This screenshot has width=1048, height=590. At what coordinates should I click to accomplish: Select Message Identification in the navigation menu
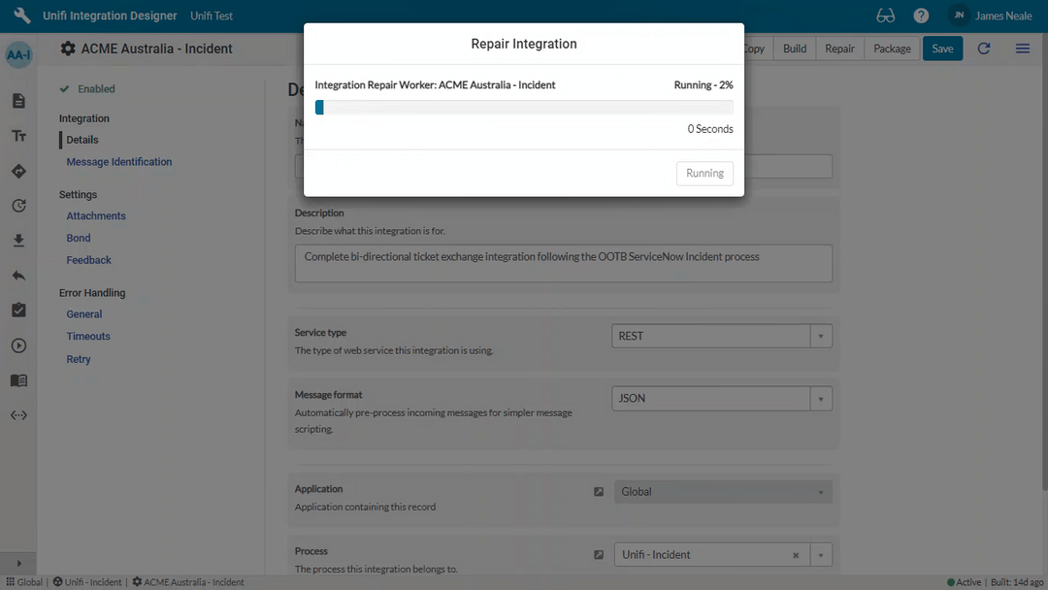coord(118,161)
